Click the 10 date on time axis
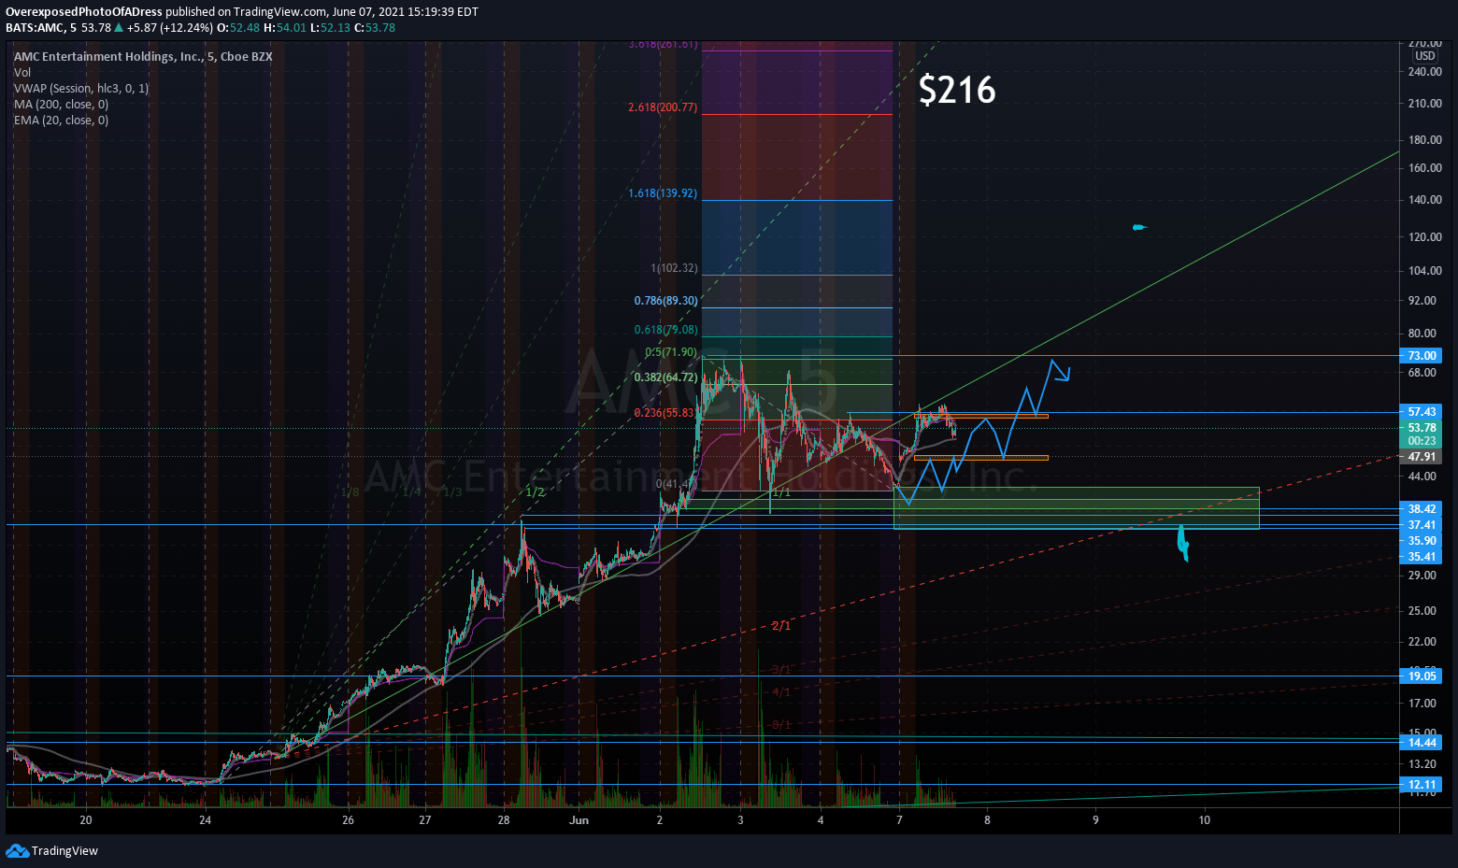Viewport: 1458px width, 868px height. coord(1205,820)
